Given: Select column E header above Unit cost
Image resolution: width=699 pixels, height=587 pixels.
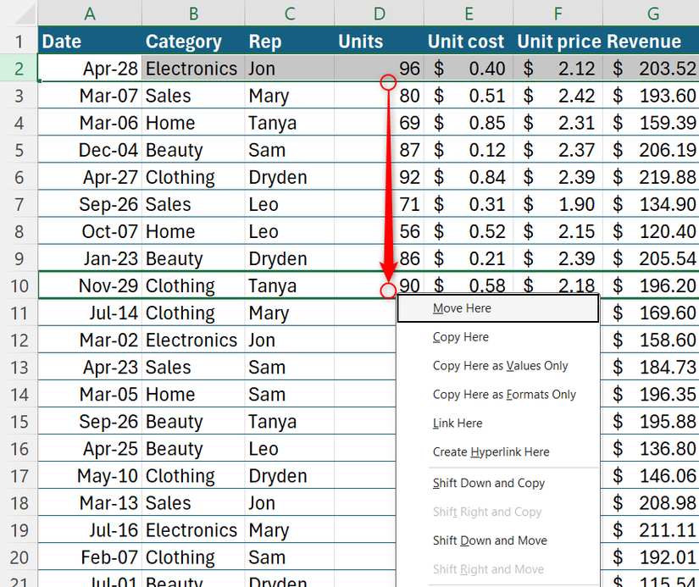Looking at the screenshot, I should click(468, 14).
